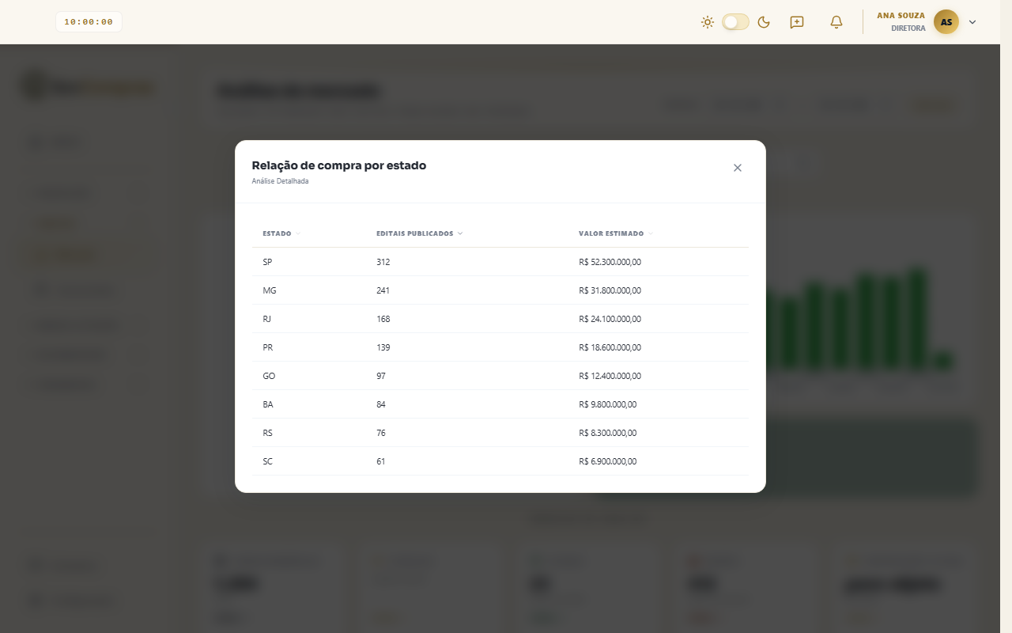Click the R$ 24.100.000,00 value
The width and height of the screenshot is (1012, 633).
pos(610,319)
